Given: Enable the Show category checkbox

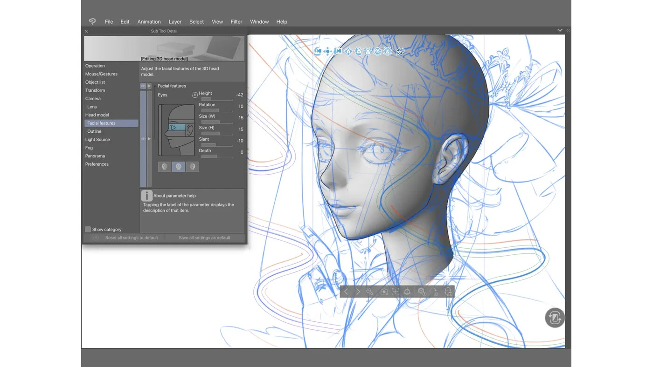Looking at the screenshot, I should [88, 230].
